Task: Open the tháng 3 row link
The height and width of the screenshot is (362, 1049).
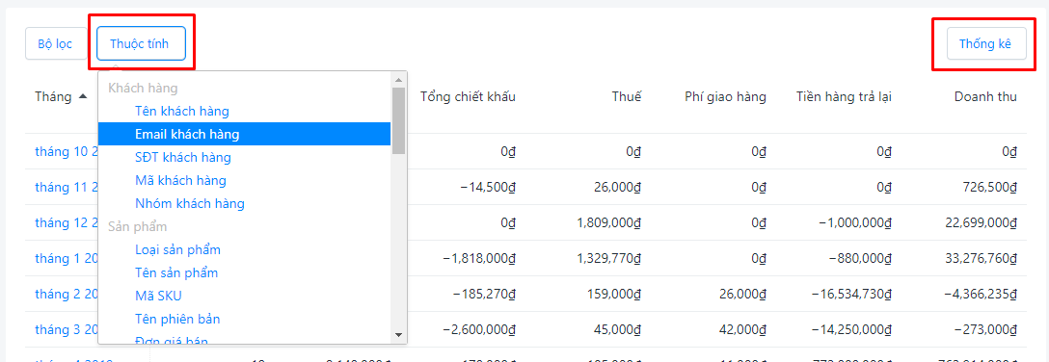Action: (67, 329)
